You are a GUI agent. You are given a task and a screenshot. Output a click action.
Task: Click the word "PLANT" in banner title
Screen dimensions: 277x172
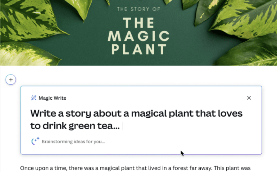click(138, 50)
